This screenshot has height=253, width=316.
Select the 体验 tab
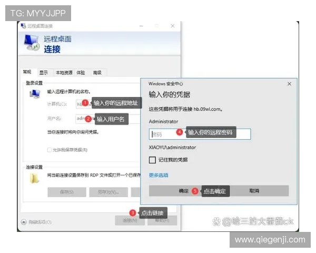pyautogui.click(x=81, y=72)
